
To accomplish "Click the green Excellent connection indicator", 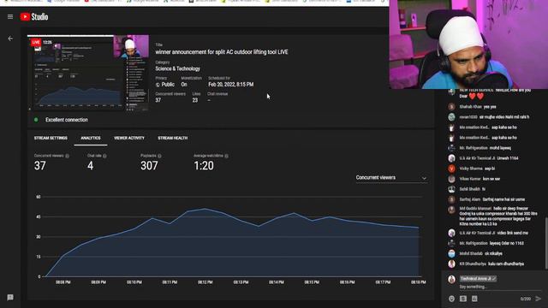I will tap(36, 120).
